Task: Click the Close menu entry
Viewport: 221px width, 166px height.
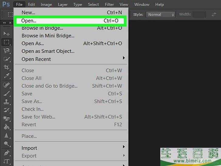Action: pos(72,71)
